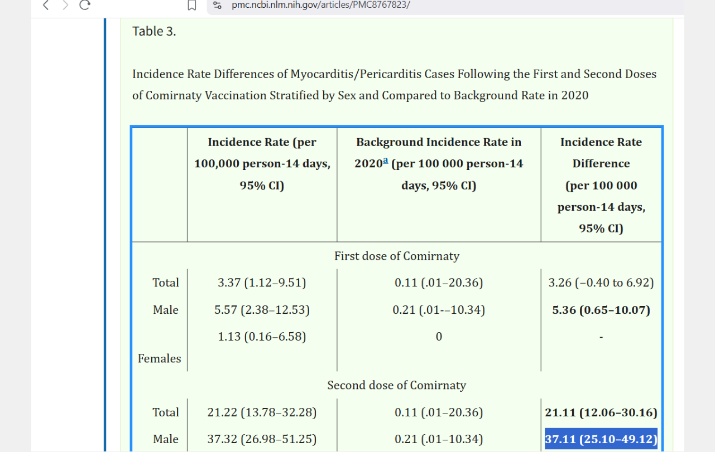Click the dash in Females difference cell

pyautogui.click(x=601, y=337)
